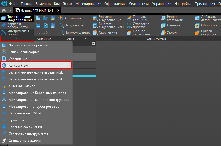
Task: Open home button dropdown arrow
Action: pyautogui.click(x=10, y=10)
